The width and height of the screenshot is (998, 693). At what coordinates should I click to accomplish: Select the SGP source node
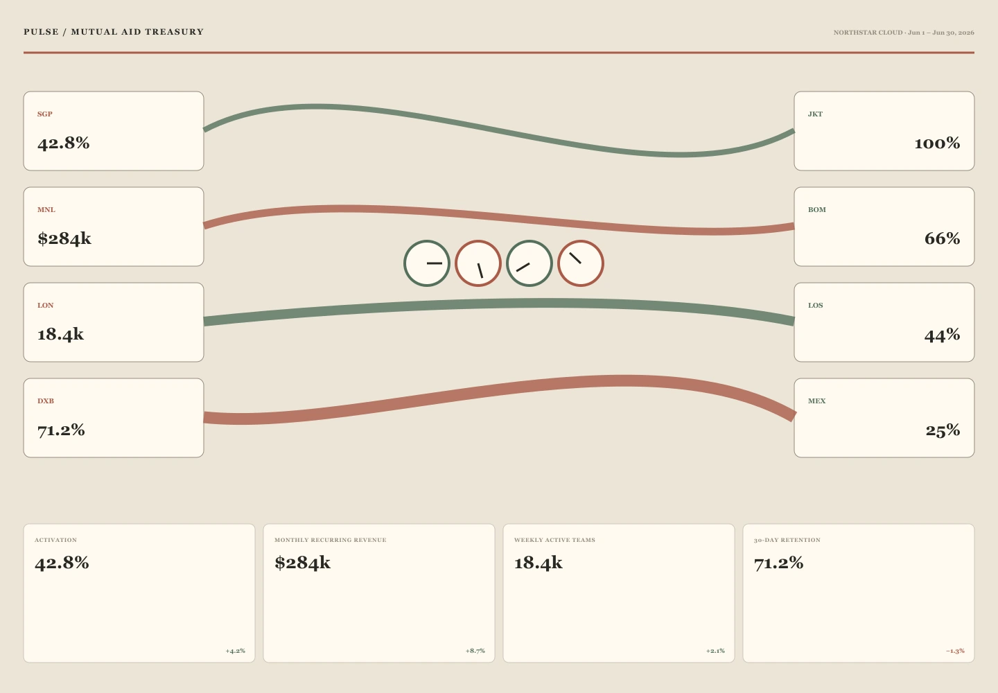(x=114, y=131)
